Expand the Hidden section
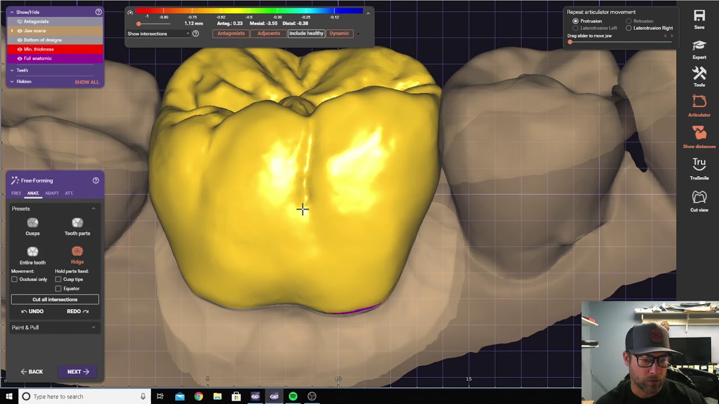This screenshot has width=719, height=404. (x=12, y=81)
